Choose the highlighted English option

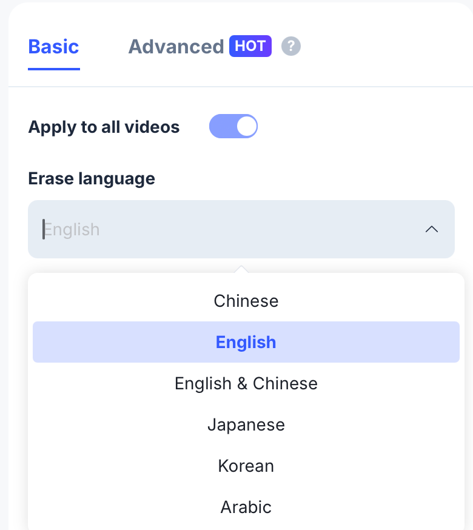tap(246, 342)
